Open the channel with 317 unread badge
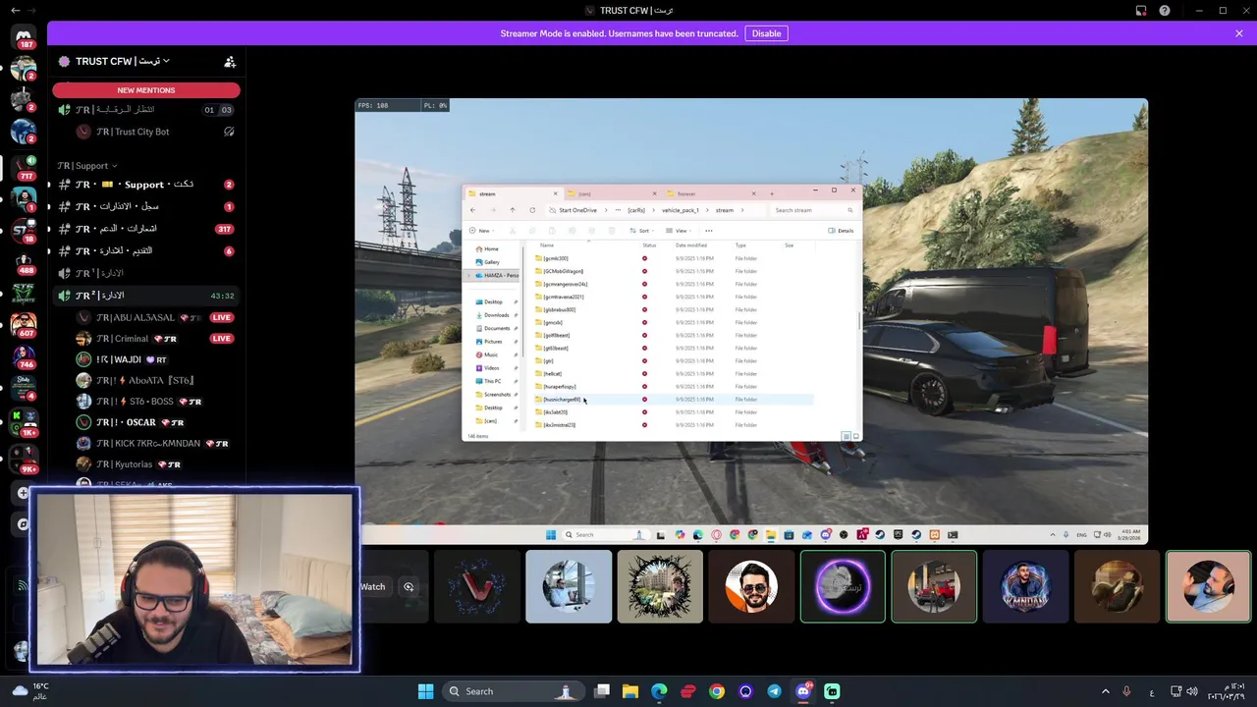 145,229
